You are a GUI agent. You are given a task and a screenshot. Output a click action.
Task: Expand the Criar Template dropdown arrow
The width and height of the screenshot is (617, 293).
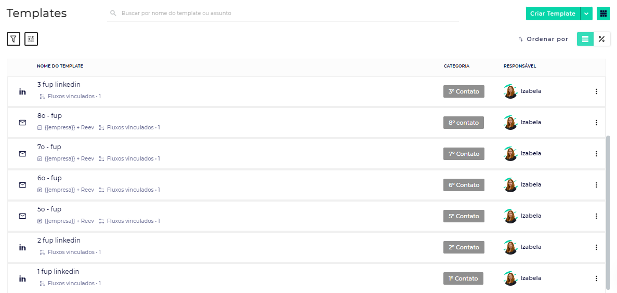pos(586,14)
